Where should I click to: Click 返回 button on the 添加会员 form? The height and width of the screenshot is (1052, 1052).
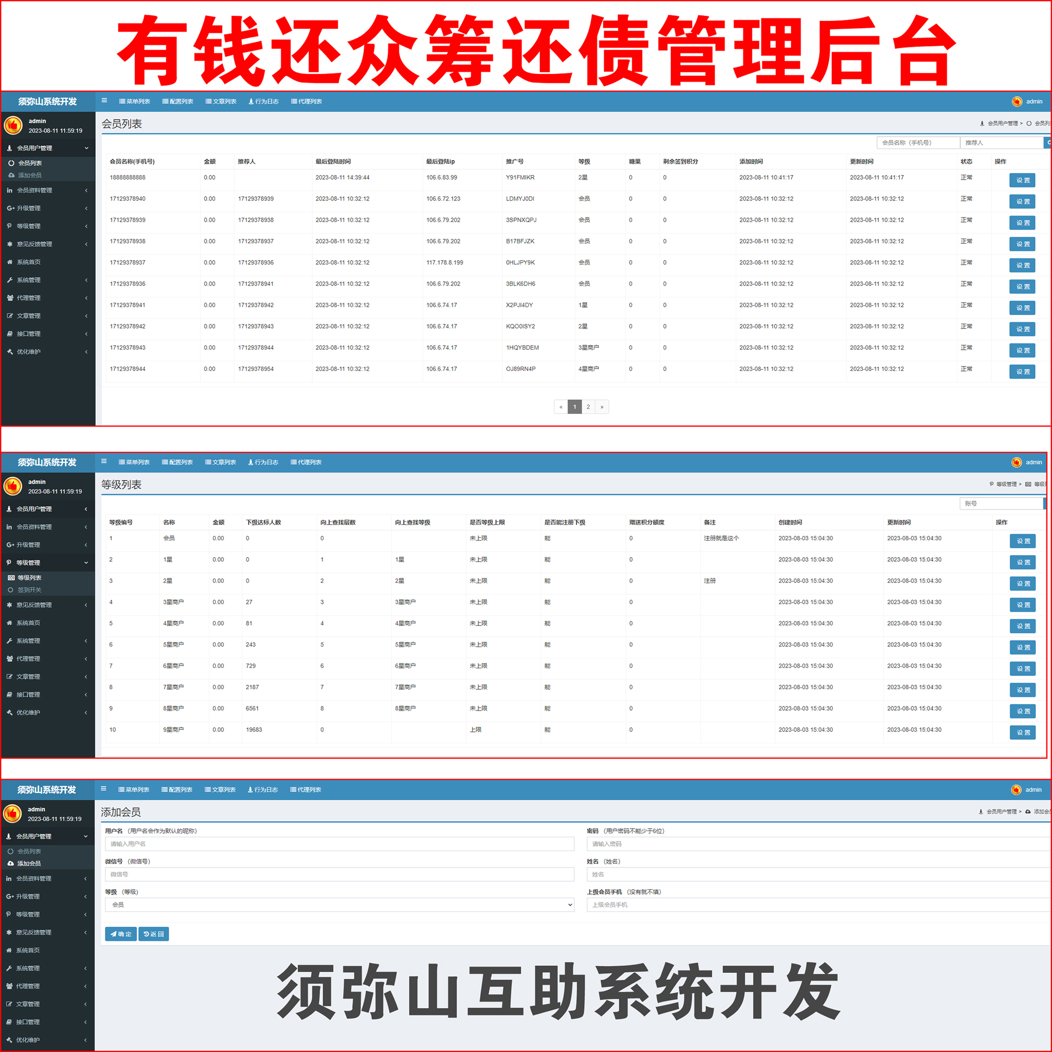click(153, 934)
